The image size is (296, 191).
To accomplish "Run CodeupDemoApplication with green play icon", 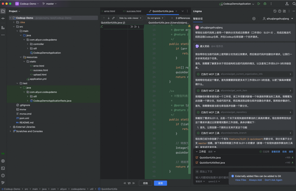I will (259, 4).
